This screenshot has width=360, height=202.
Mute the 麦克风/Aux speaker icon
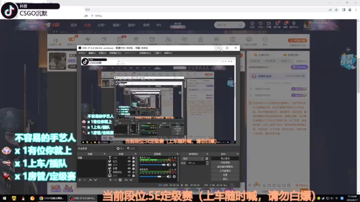point(169,165)
